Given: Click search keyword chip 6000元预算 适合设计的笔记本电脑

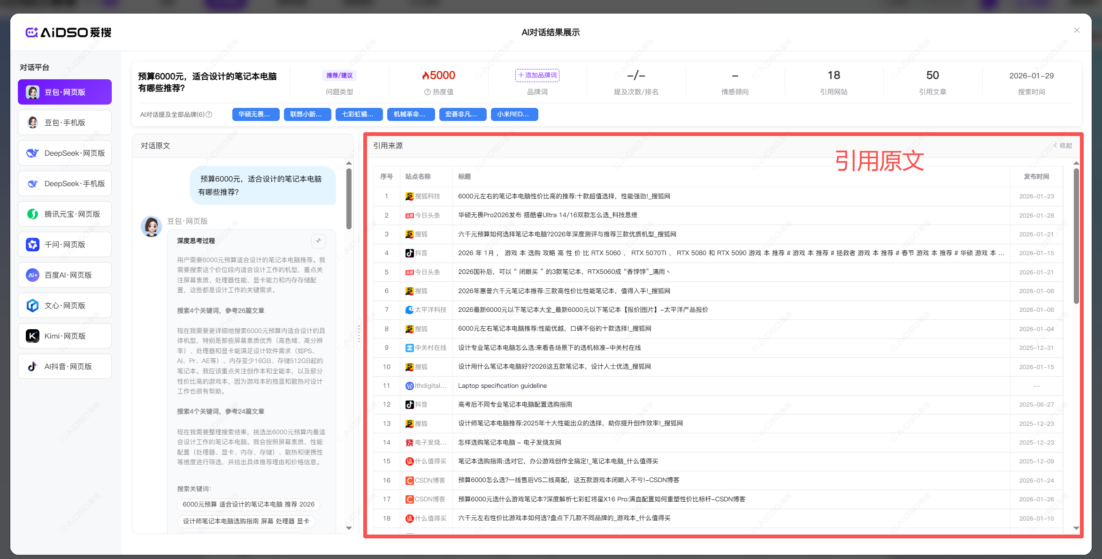Looking at the screenshot, I should 248,504.
